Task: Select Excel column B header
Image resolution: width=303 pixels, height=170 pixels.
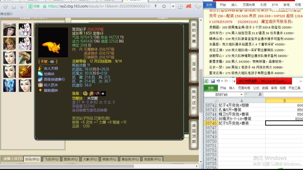Action: click(284, 100)
